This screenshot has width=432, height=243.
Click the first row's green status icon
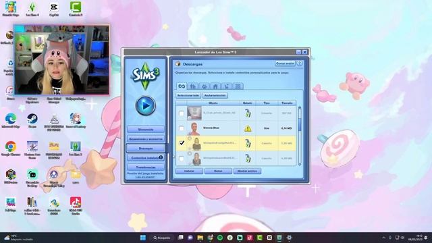pos(248,113)
